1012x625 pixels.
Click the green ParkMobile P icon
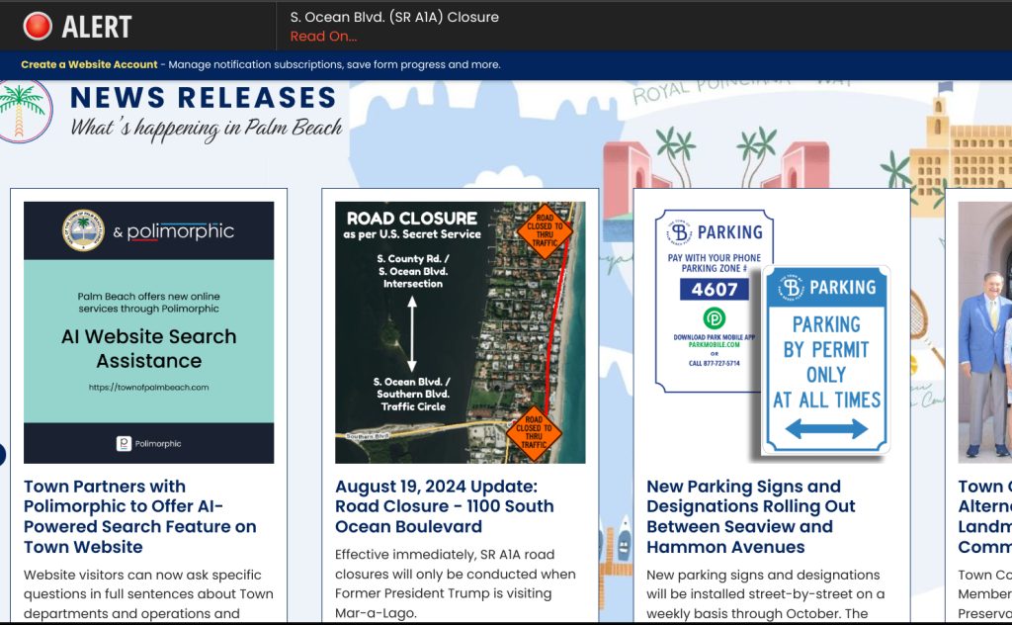click(x=714, y=318)
